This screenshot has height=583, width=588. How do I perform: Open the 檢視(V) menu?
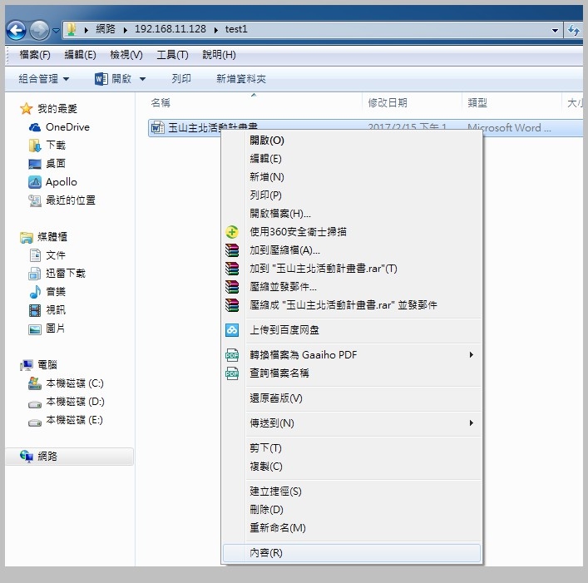(x=126, y=55)
